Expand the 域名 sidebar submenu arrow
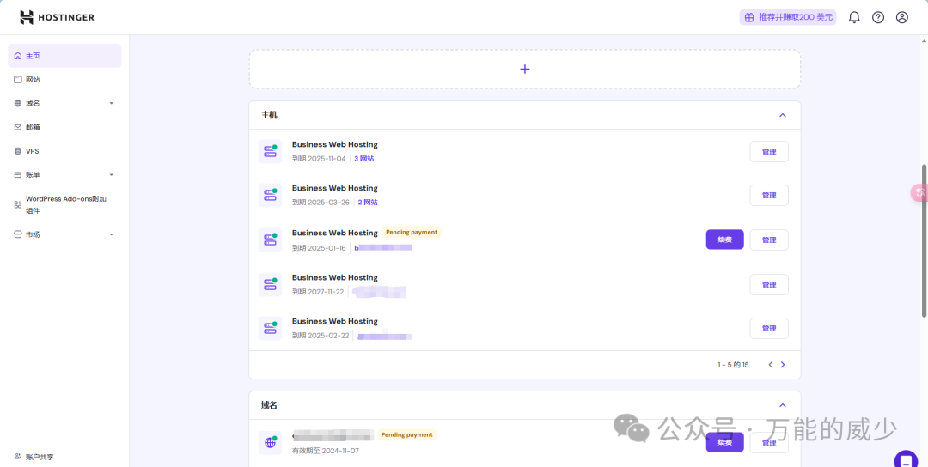 pos(111,104)
